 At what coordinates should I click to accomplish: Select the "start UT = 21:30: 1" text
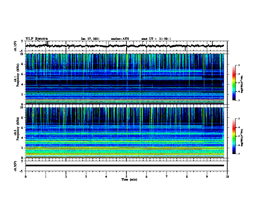tap(156, 39)
